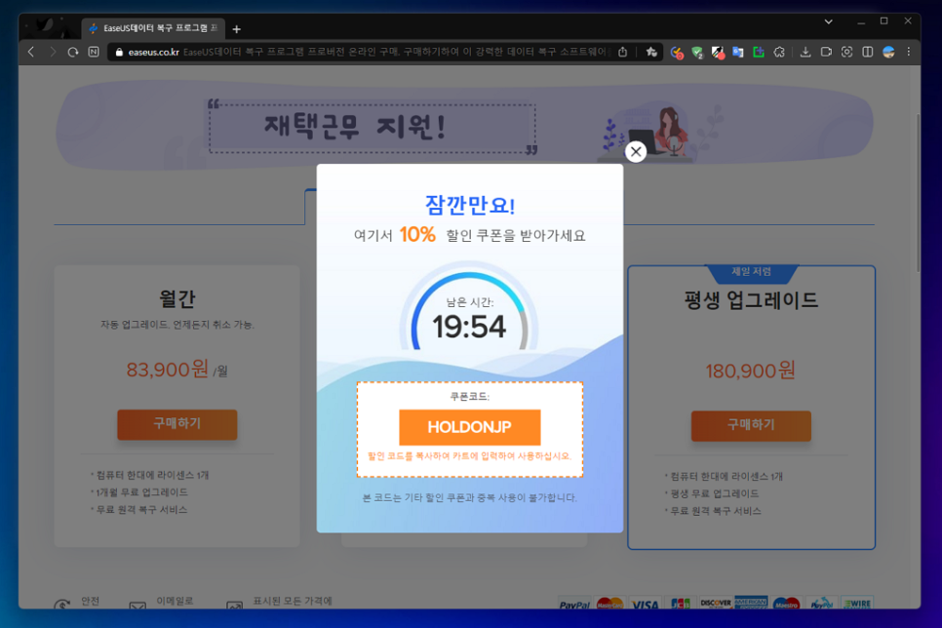Click the American Express payment logo
The image size is (942, 628).
pyautogui.click(x=751, y=603)
